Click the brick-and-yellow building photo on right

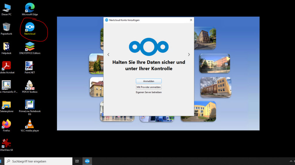216,87
